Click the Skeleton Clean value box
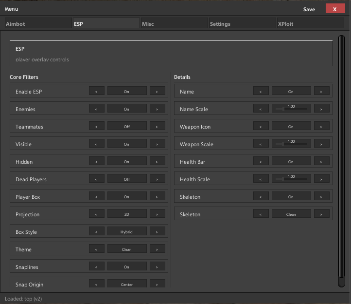The image size is (351, 304). click(291, 213)
